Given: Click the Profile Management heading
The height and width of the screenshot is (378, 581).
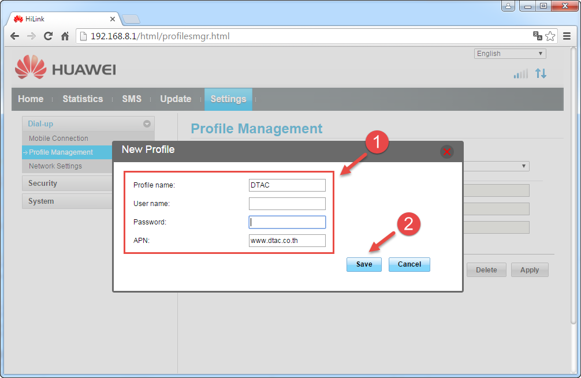Looking at the screenshot, I should click(256, 129).
